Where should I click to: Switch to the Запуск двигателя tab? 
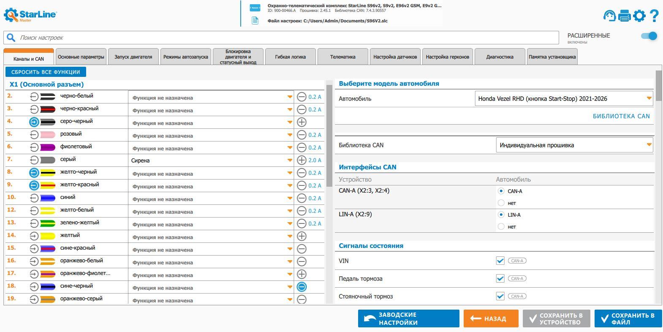133,57
